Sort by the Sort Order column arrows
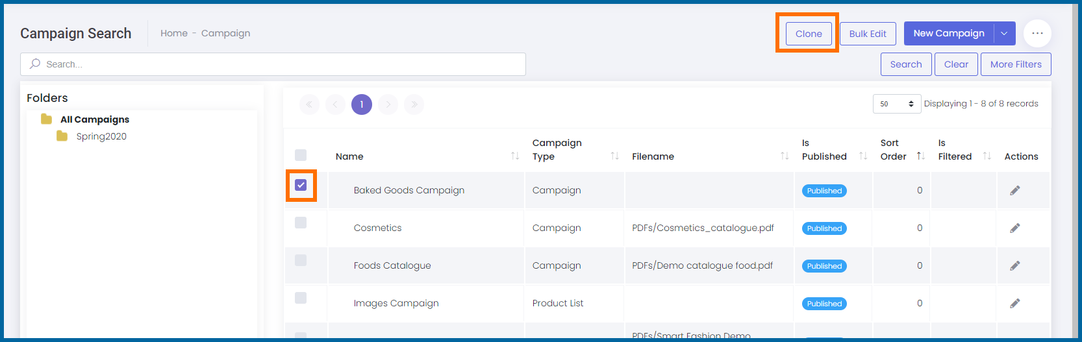 920,156
